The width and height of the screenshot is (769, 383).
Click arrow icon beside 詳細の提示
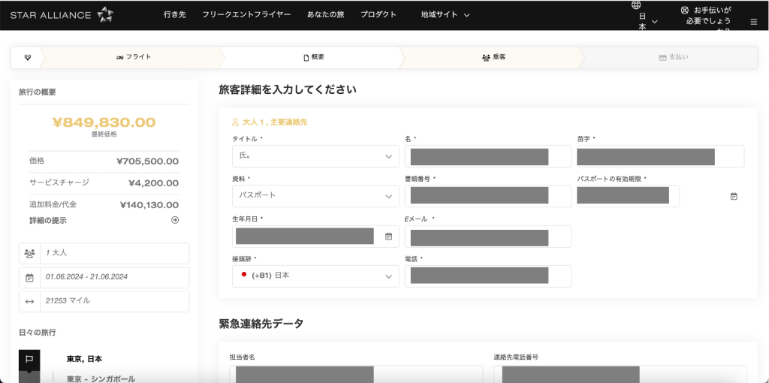click(175, 220)
